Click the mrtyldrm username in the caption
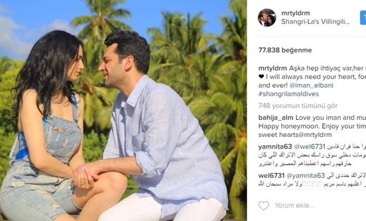This screenshot has width=366, height=221. (273, 68)
